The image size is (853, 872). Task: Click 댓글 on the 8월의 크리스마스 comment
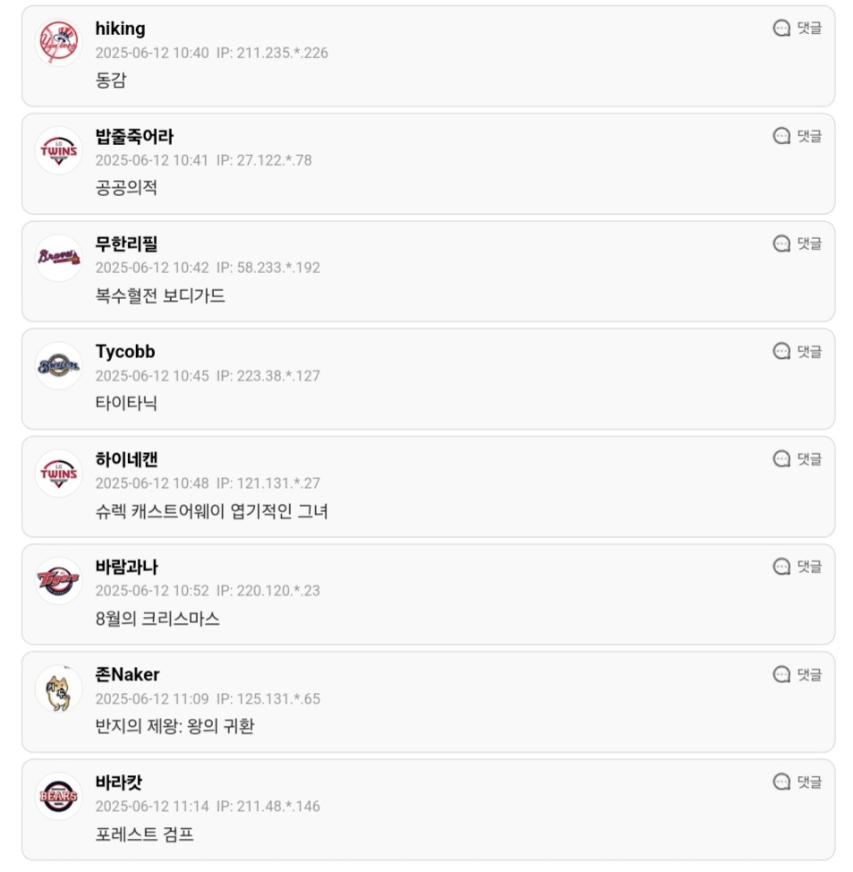coord(797,566)
